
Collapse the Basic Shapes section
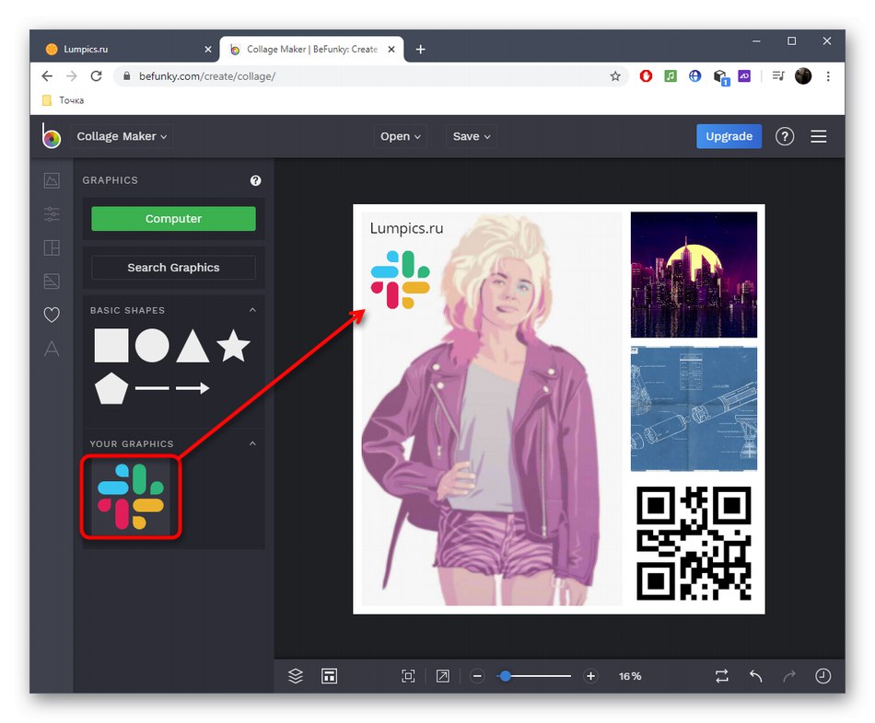[x=252, y=310]
